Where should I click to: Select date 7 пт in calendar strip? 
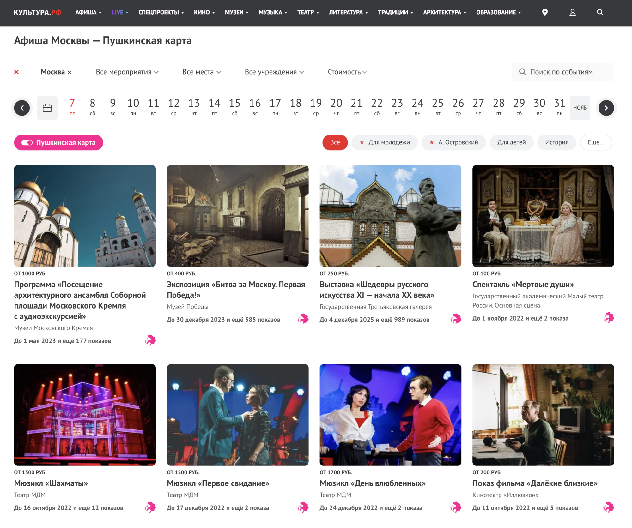pyautogui.click(x=72, y=107)
